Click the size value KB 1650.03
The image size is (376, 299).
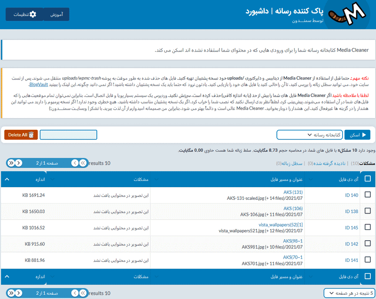click(x=33, y=212)
